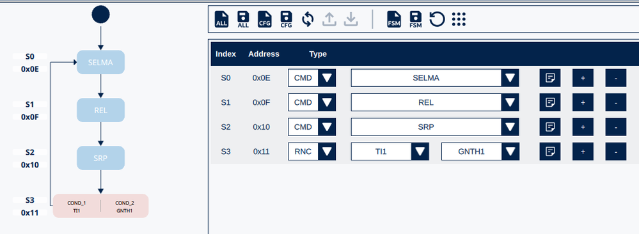
Task: Open the note icon for row S3
Action: tap(550, 152)
